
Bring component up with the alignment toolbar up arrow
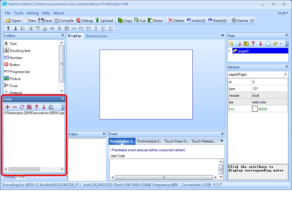click(8, 29)
